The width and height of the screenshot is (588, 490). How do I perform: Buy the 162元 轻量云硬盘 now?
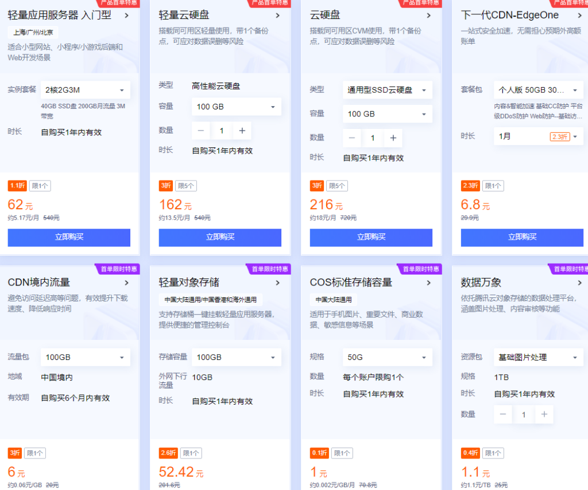220,237
